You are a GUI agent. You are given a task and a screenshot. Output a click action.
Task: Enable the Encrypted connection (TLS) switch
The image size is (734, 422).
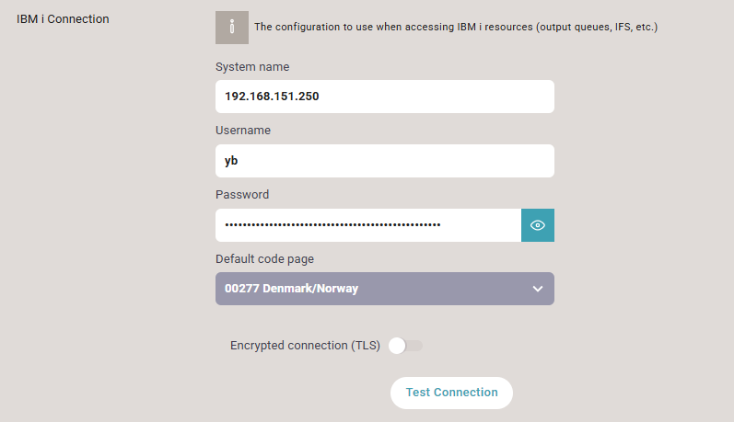[x=405, y=346]
